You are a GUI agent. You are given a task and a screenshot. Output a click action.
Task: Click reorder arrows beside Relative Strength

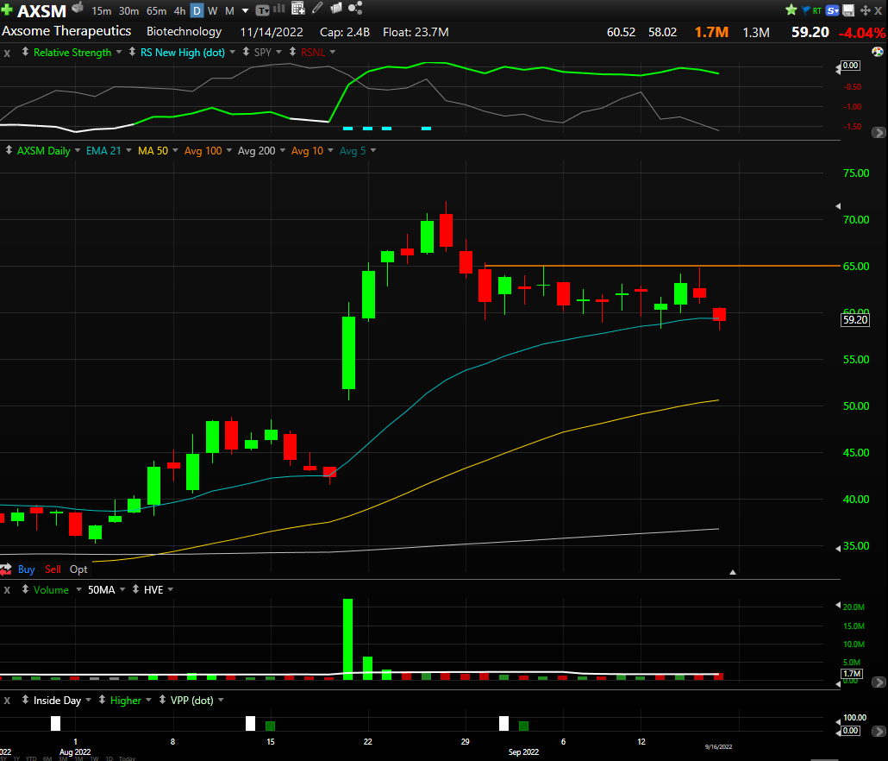click(x=25, y=52)
